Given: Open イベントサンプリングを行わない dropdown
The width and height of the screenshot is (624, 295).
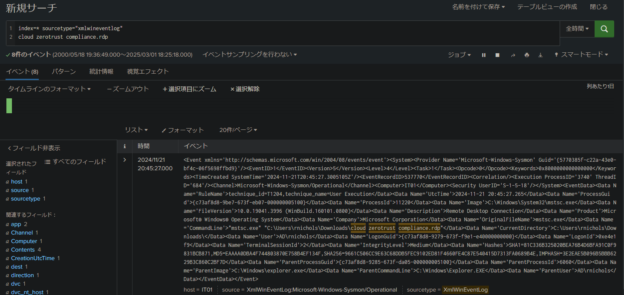Looking at the screenshot, I should point(249,54).
